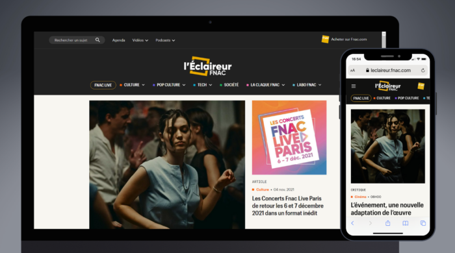Image resolution: width=455 pixels, height=253 pixels.
Task: Tap the Safari reload icon
Action: 422,70
